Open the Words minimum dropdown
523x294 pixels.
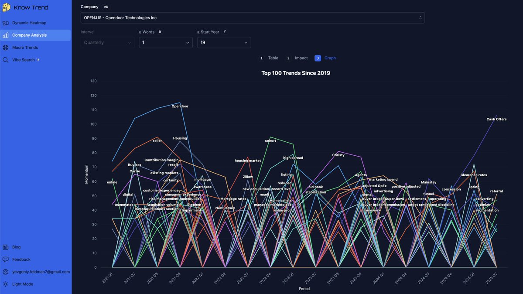166,42
